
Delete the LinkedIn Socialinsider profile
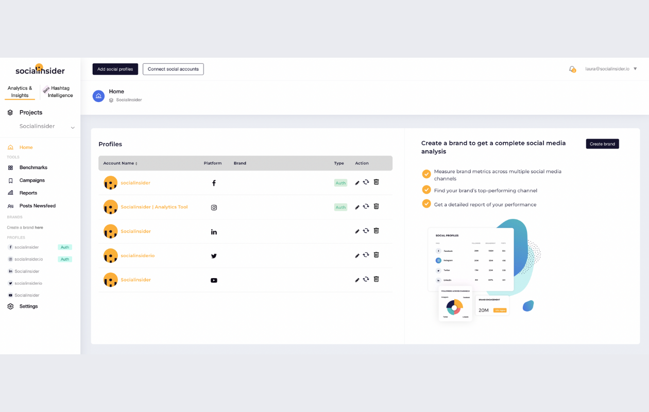pyautogui.click(x=376, y=230)
